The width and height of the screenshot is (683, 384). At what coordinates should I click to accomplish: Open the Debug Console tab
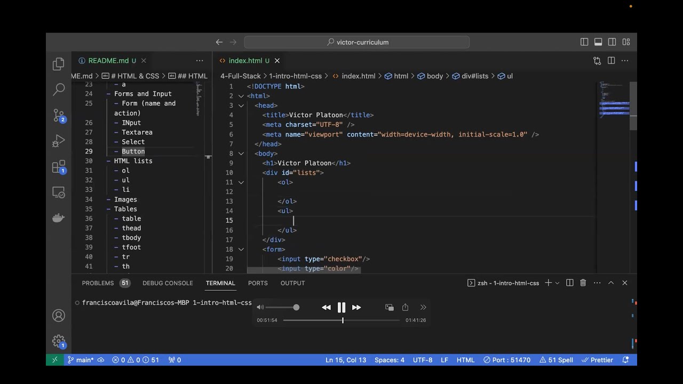click(x=168, y=283)
